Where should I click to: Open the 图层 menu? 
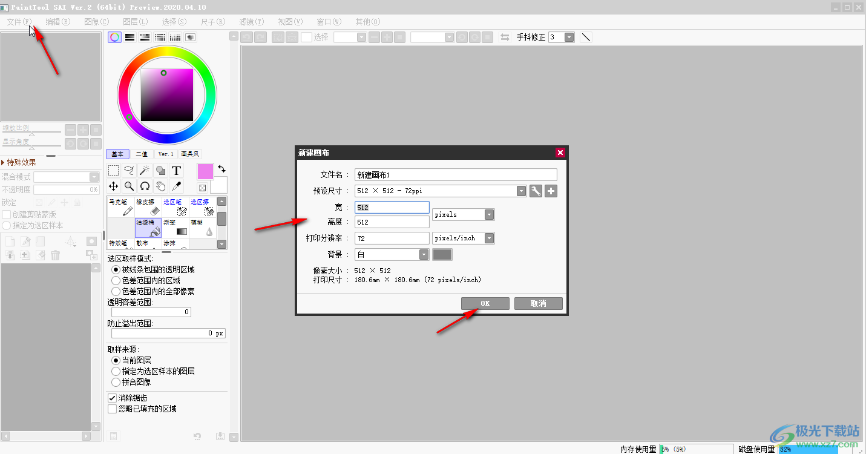point(136,22)
